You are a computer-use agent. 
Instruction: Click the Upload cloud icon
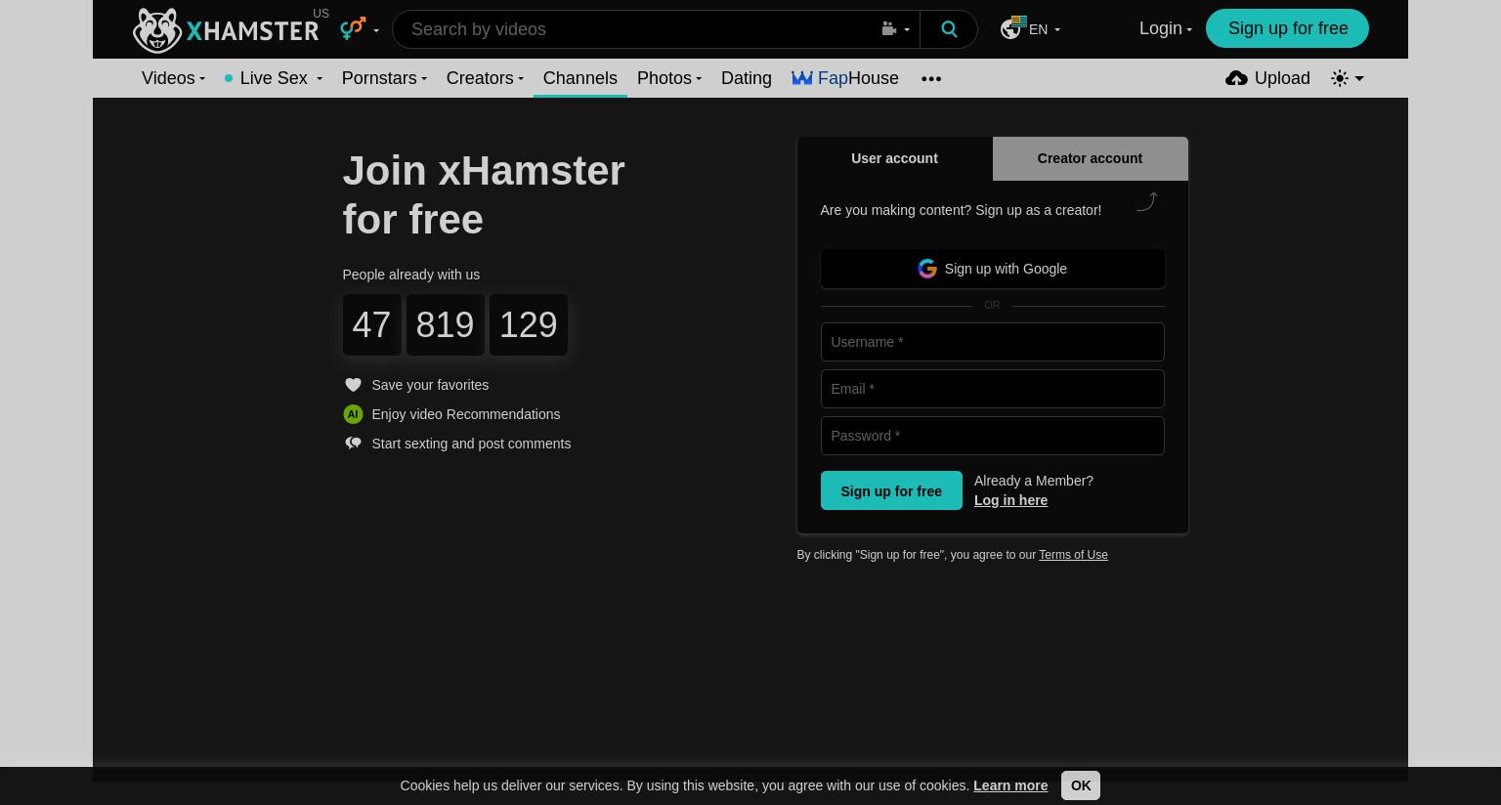click(x=1236, y=78)
